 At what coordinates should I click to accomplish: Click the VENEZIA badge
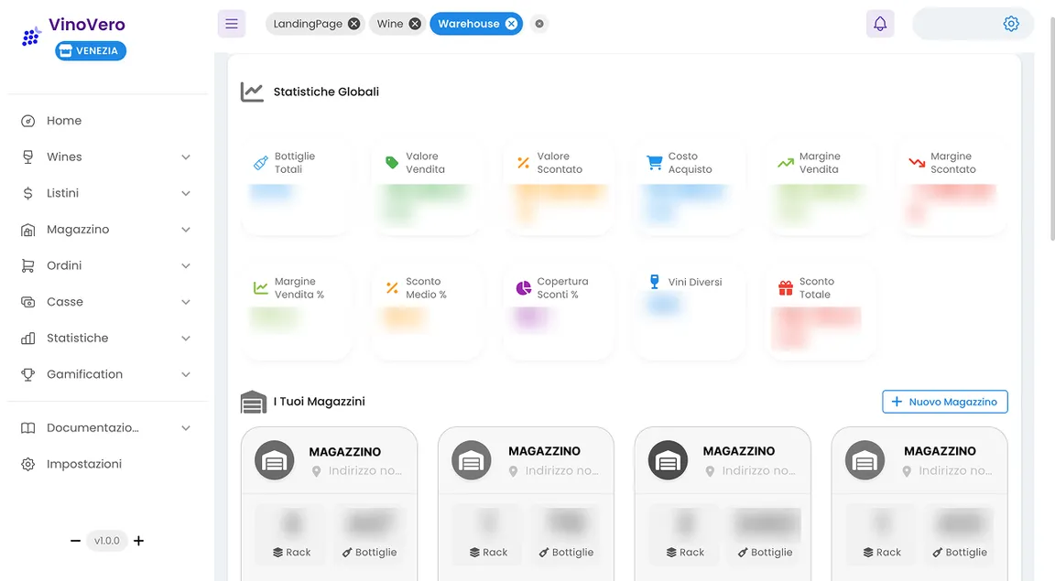click(90, 50)
